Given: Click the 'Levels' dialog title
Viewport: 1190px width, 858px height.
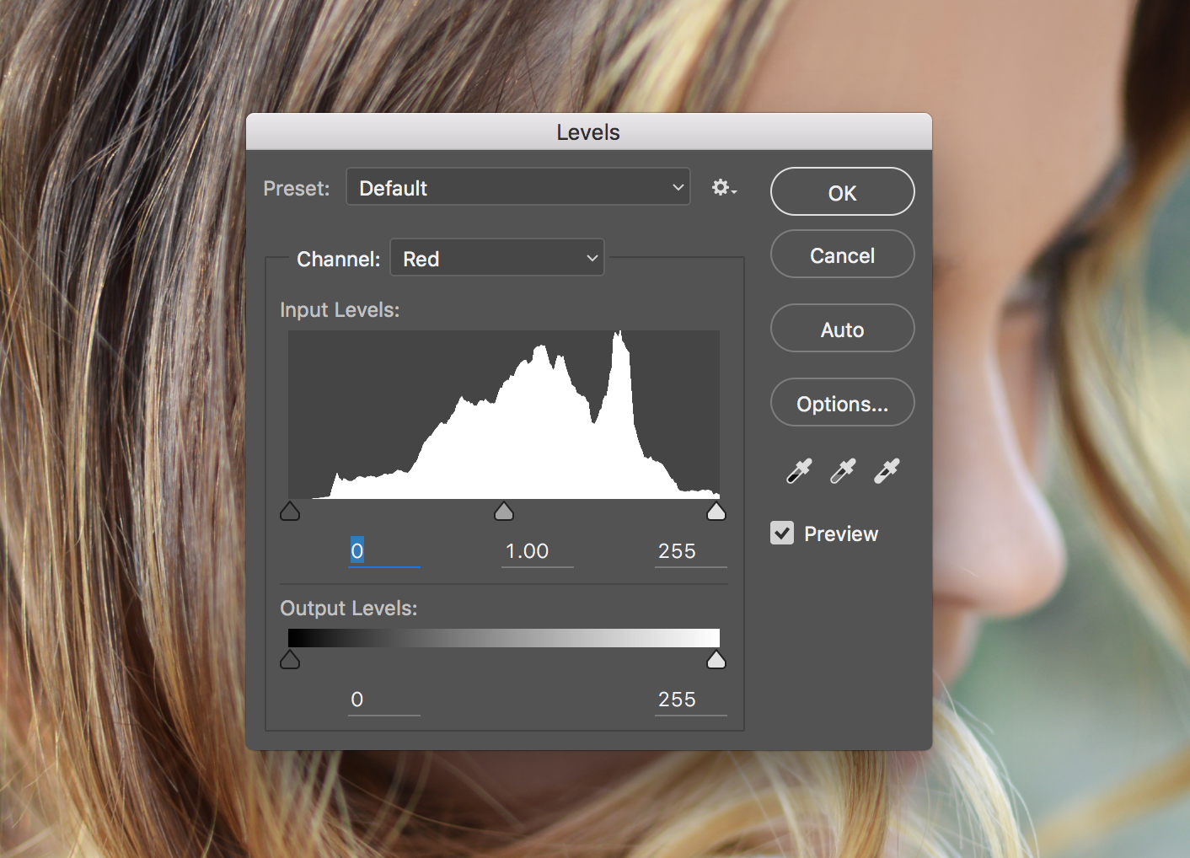Looking at the screenshot, I should click(588, 132).
